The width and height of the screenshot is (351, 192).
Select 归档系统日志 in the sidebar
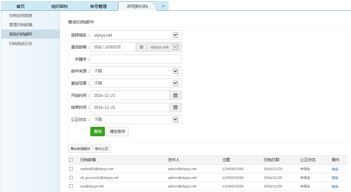[20, 43]
